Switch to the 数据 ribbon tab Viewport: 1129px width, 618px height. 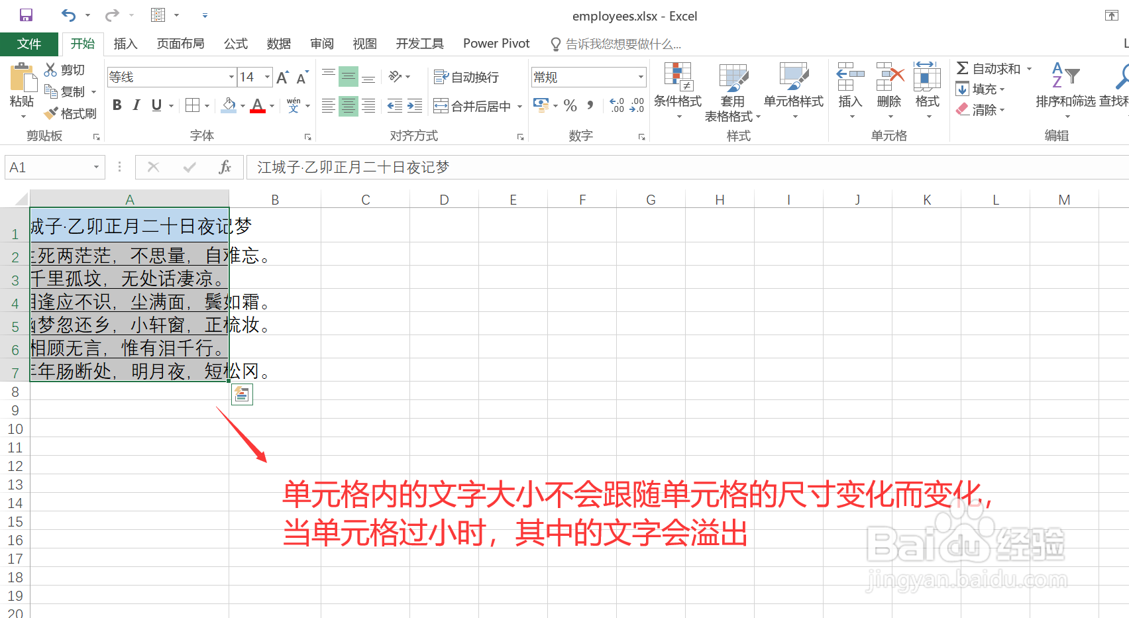click(278, 44)
